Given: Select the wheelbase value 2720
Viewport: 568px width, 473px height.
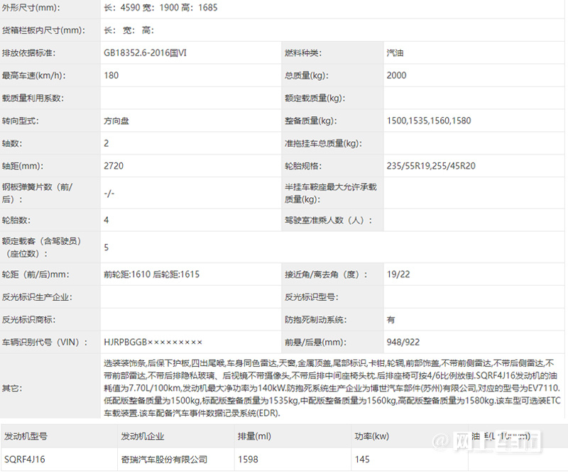Looking at the screenshot, I should [114, 166].
